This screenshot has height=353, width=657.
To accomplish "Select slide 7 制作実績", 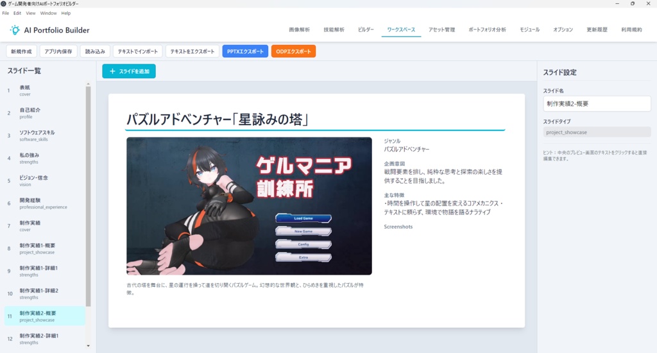I will (45, 227).
